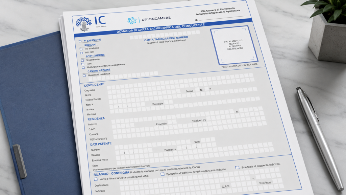Click the footnote '(*) dato necessario per comunicazioni'
The width and height of the screenshot is (346, 195).
pos(122,168)
